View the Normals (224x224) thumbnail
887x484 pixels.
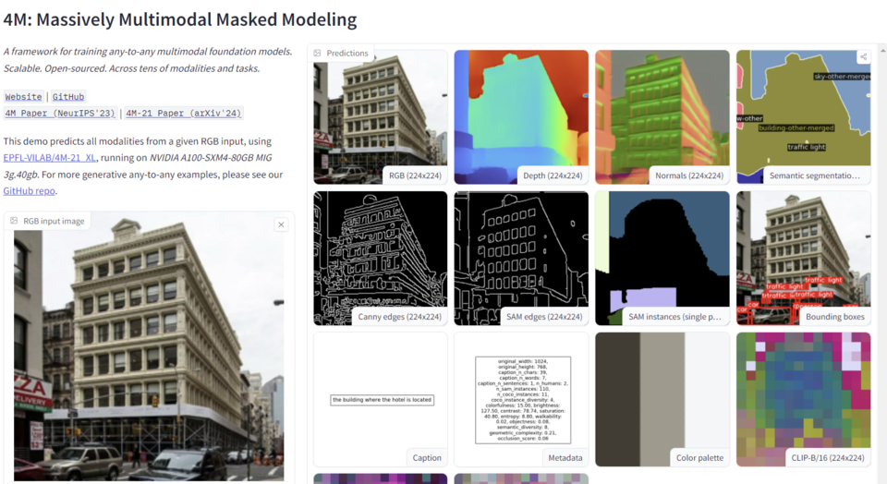[662, 116]
